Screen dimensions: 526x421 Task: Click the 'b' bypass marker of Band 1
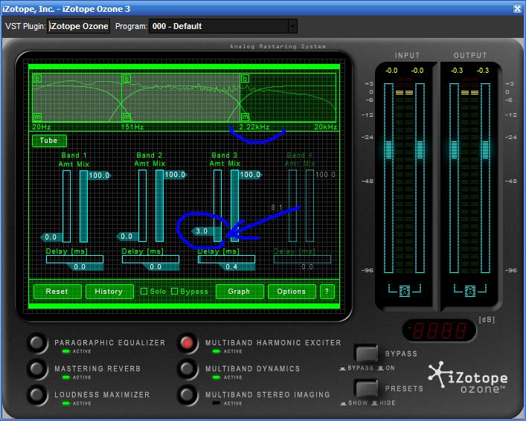[x=37, y=78]
